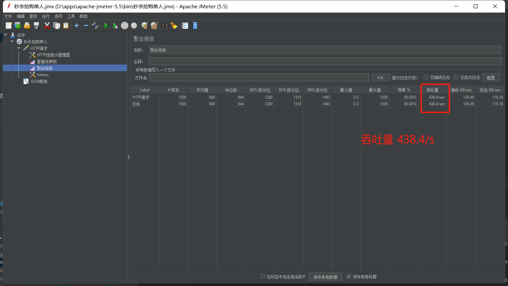Click the 接收 KB/sec column header
The height and width of the screenshot is (286, 508).
461,90
